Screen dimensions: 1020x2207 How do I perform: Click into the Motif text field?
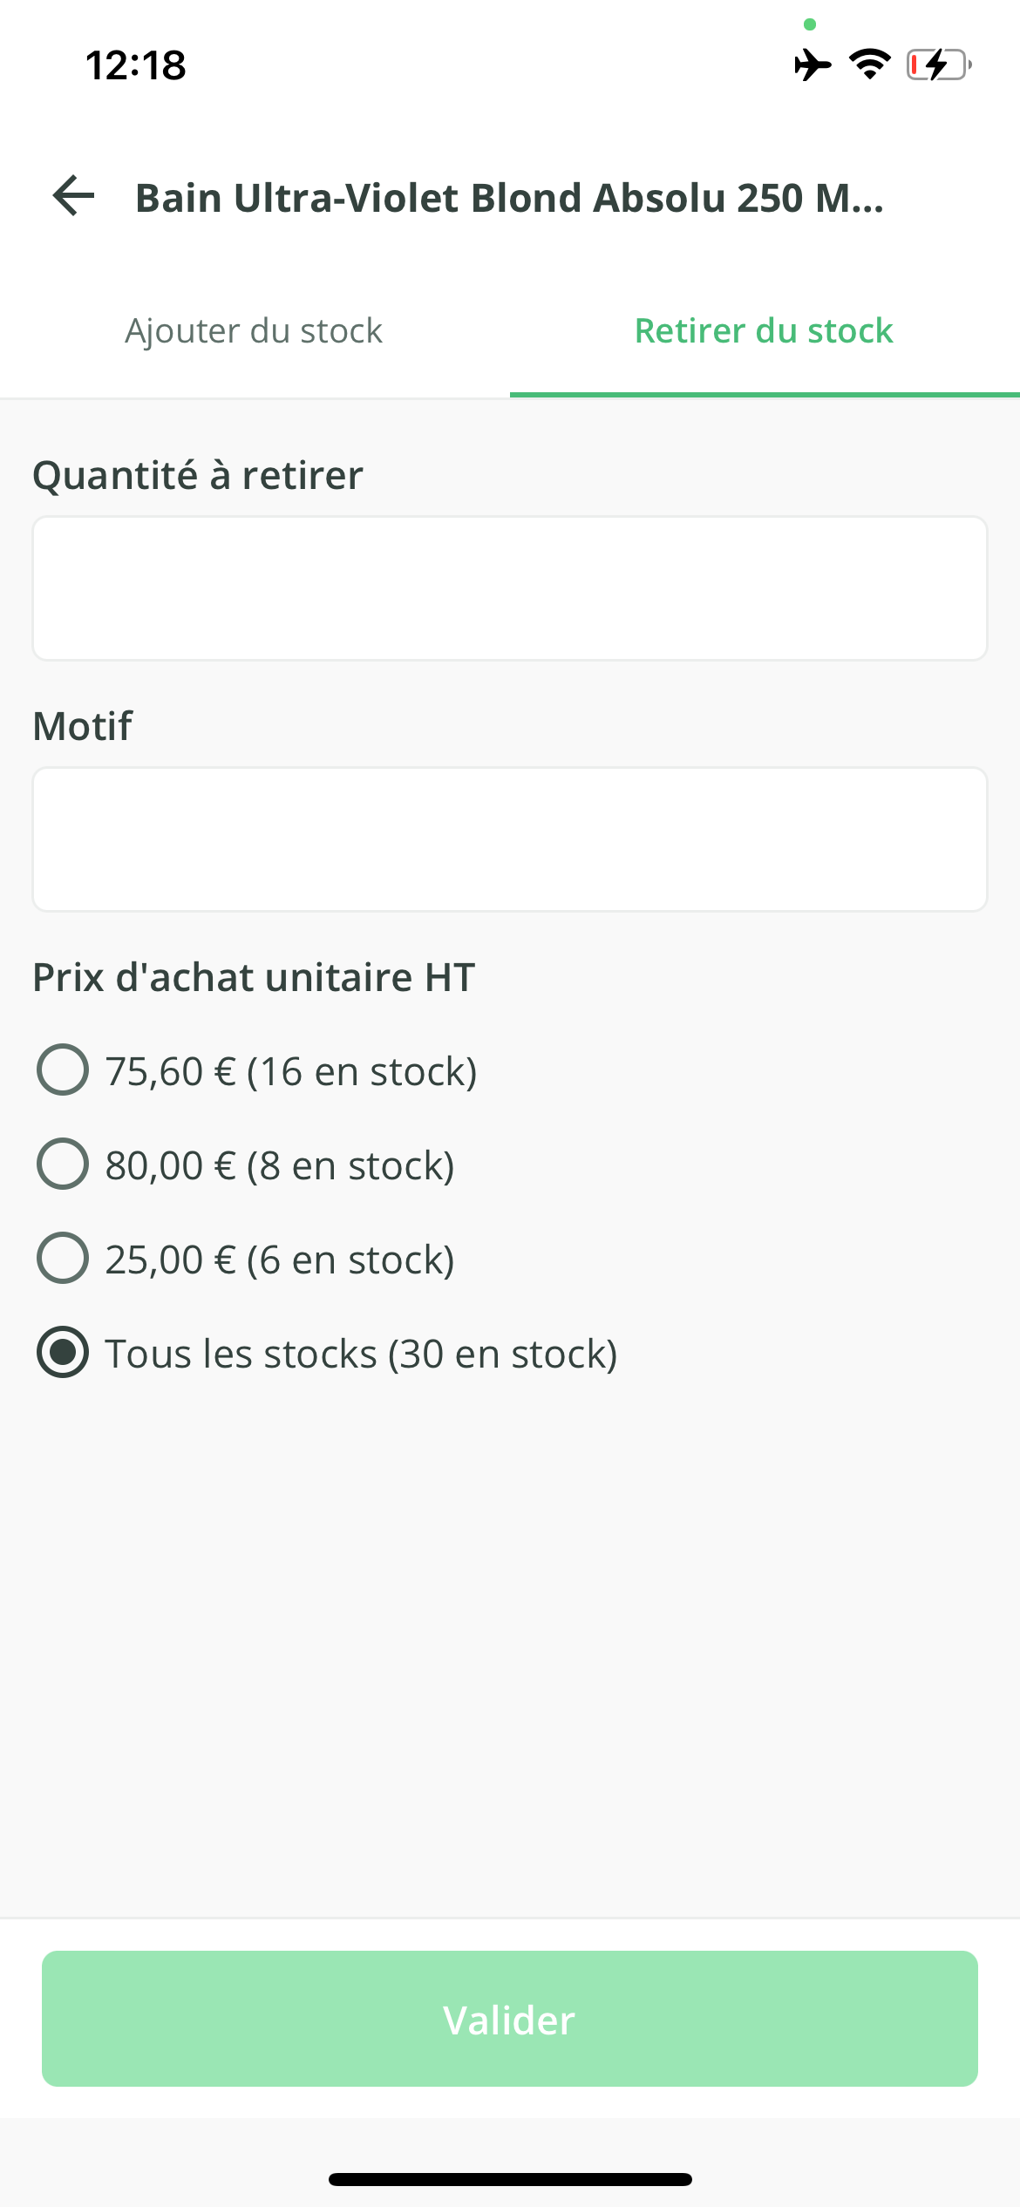(510, 839)
